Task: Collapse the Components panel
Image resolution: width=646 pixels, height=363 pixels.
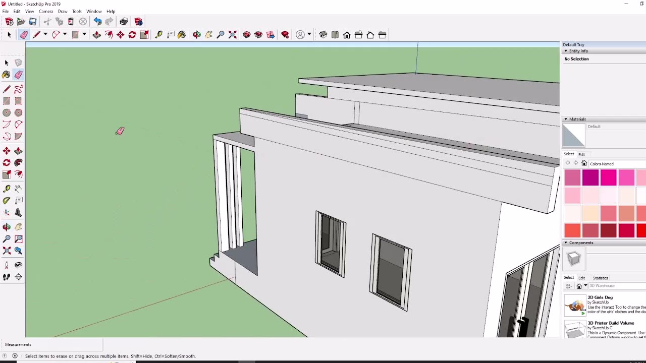Action: point(566,243)
